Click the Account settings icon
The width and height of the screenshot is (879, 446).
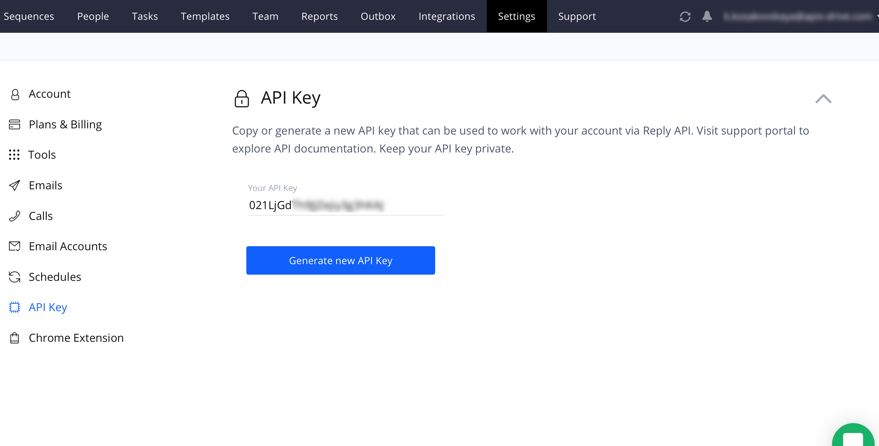[15, 94]
